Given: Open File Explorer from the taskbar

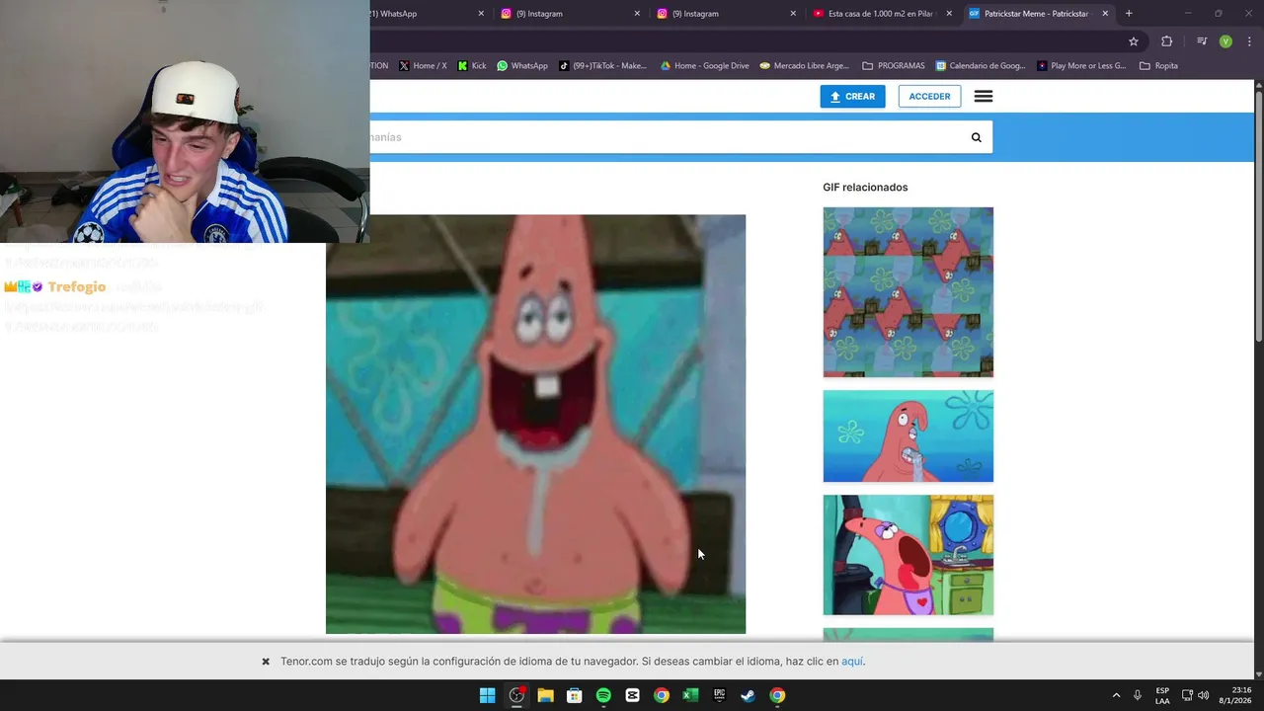Looking at the screenshot, I should point(545,695).
